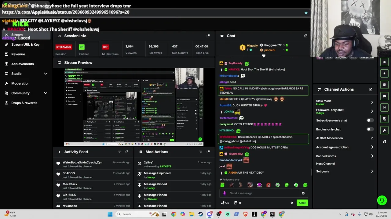Screen dimensions: 391x219
Task: Open Steam from the taskbar
Action: [x=200, y=214]
